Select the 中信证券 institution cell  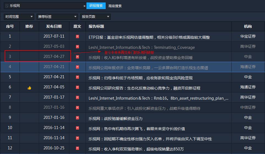pyautogui.click(x=248, y=107)
